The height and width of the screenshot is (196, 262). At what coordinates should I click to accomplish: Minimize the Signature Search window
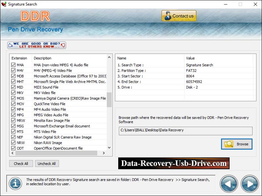[226, 4]
